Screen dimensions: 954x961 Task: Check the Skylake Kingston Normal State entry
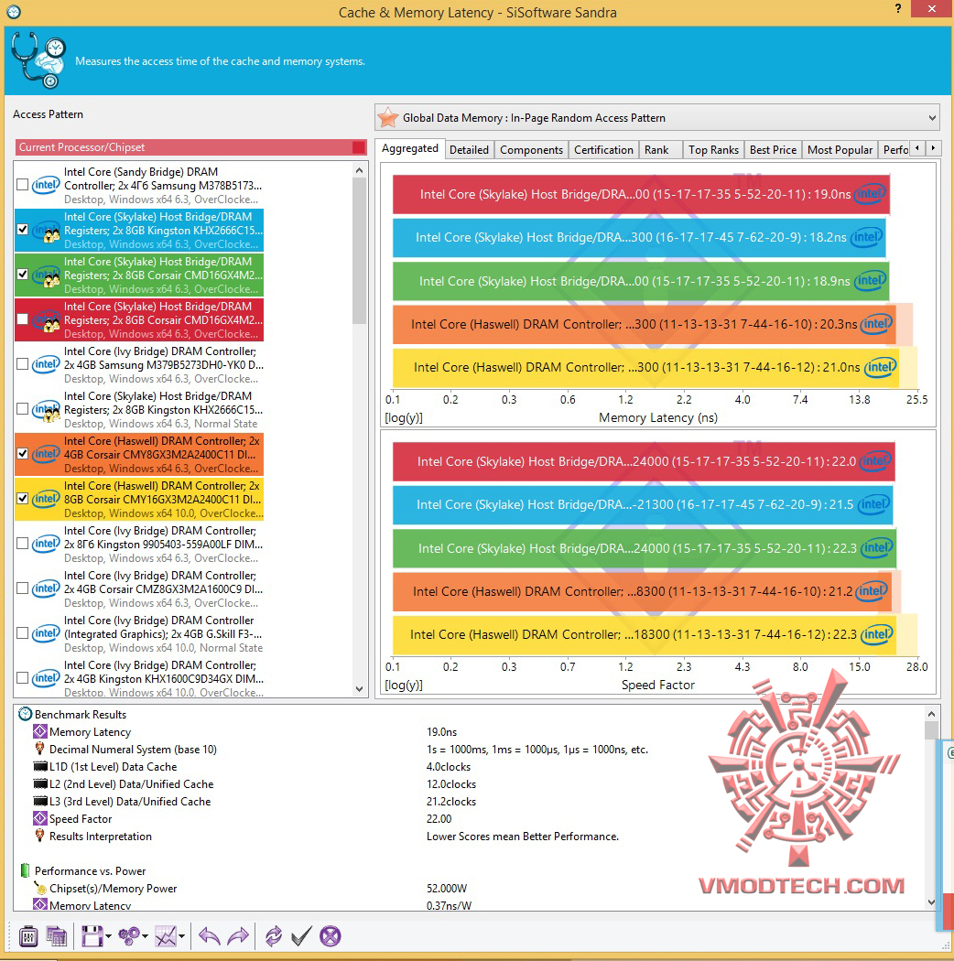[x=23, y=409]
